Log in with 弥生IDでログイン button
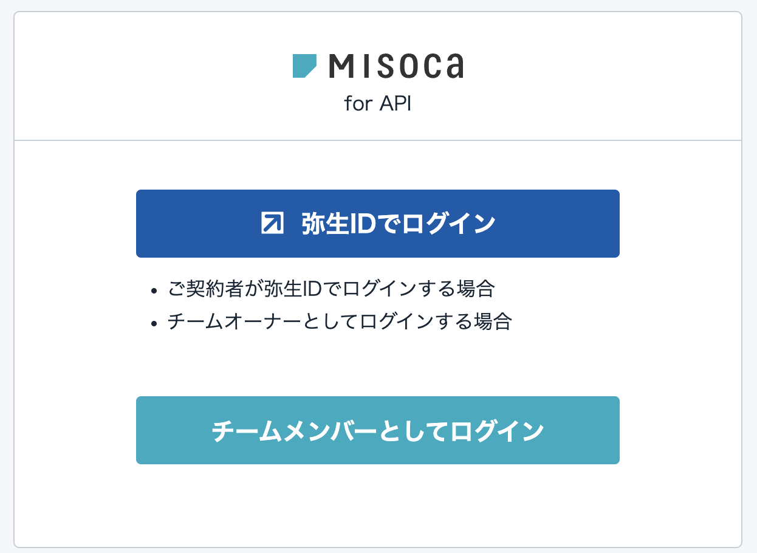 (x=377, y=224)
